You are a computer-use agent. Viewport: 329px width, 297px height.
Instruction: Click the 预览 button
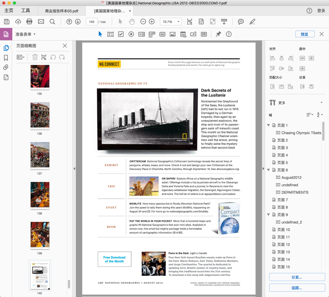pos(305,34)
